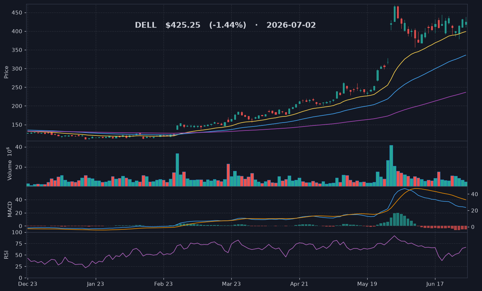
Task: Click the May 19 date tick
Action: (x=367, y=284)
